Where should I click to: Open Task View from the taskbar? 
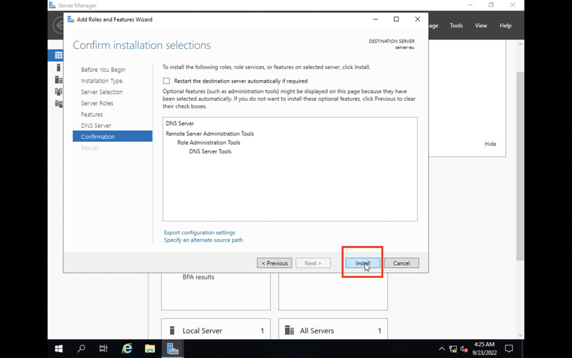point(103,349)
